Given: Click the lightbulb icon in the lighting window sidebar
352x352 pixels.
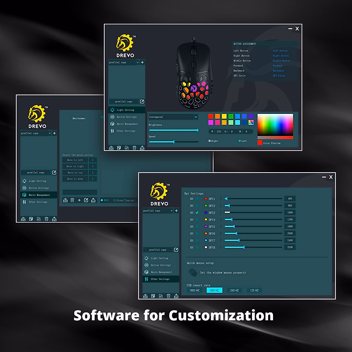Looking at the screenshot, I should pyautogui.click(x=112, y=110).
